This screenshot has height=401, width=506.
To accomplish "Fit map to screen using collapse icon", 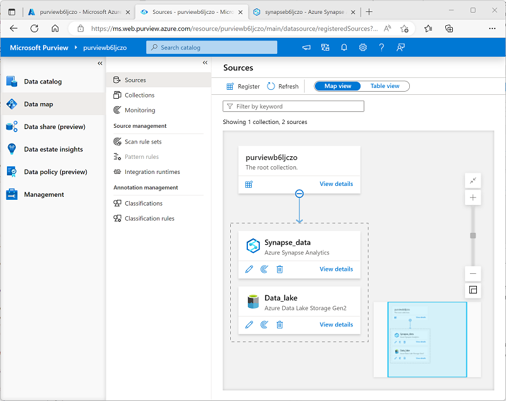I will 472,181.
